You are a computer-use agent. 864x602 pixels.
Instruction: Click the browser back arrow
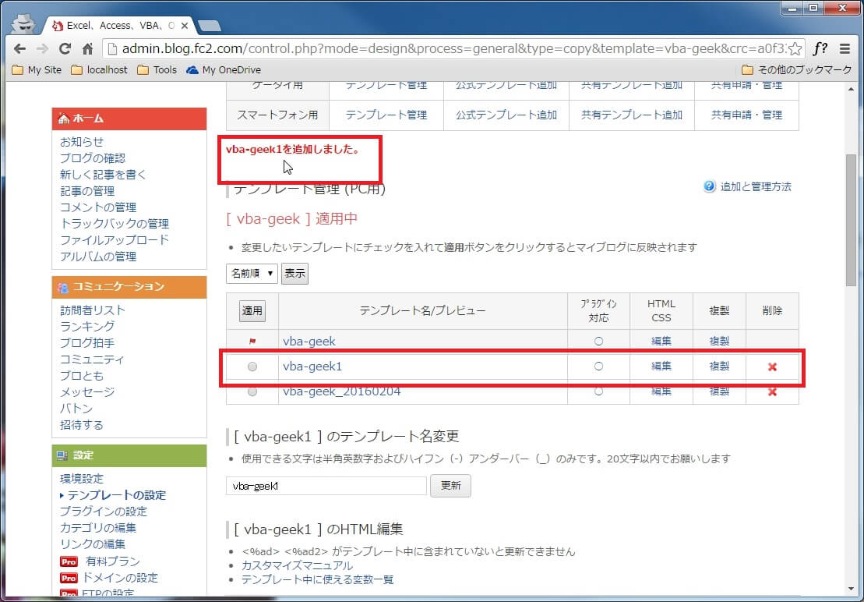[x=19, y=48]
